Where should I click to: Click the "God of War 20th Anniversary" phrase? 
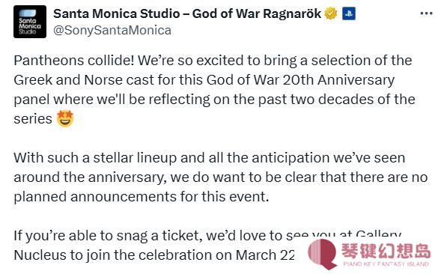(x=300, y=80)
